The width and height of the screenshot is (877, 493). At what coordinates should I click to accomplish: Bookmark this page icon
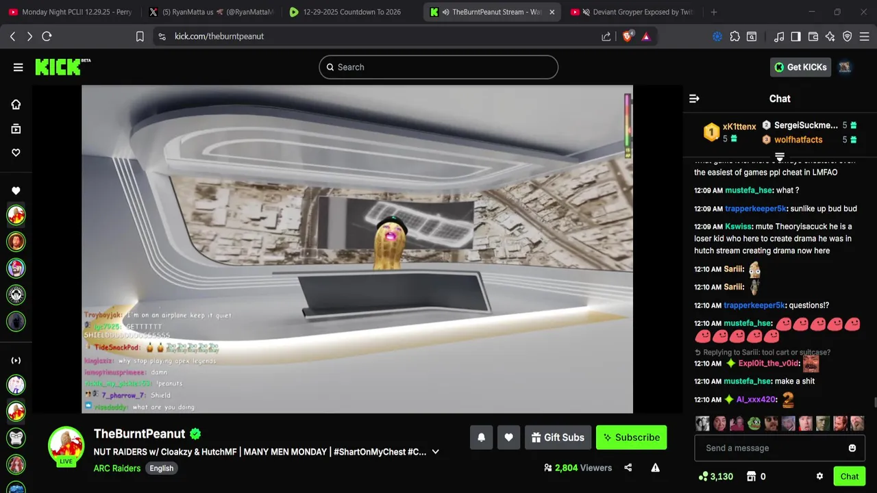[140, 36]
